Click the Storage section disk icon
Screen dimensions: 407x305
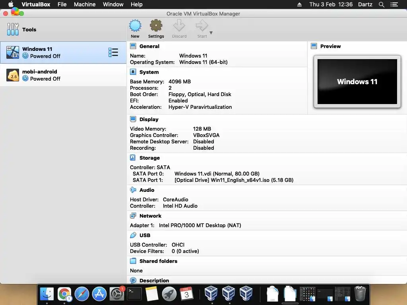[133, 158]
